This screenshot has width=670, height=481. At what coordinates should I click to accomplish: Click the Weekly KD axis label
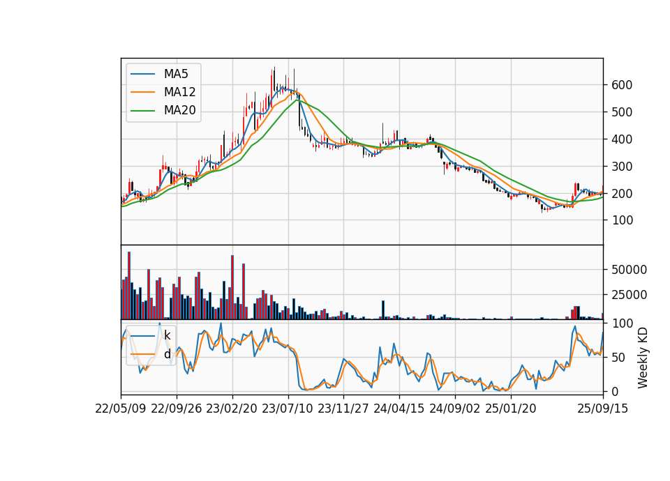[643, 358]
